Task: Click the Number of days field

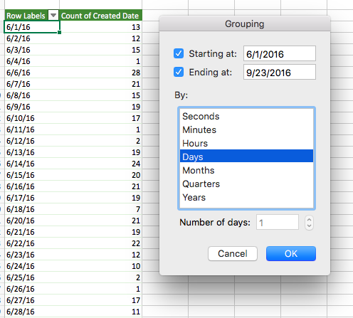Action: click(278, 222)
